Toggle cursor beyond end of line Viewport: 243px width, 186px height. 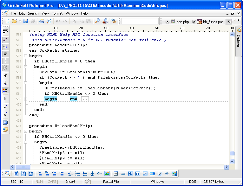tap(5, 83)
